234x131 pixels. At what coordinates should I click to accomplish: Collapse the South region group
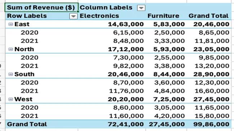coord(10,74)
